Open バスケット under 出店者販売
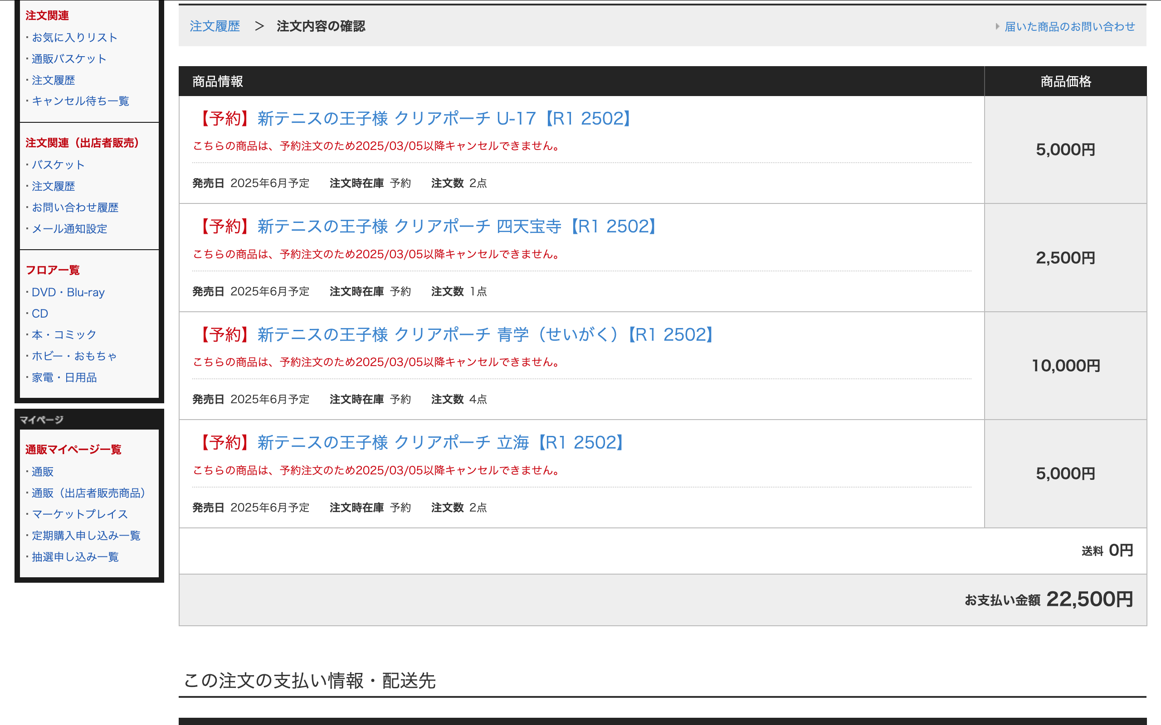1161x725 pixels. [x=58, y=164]
